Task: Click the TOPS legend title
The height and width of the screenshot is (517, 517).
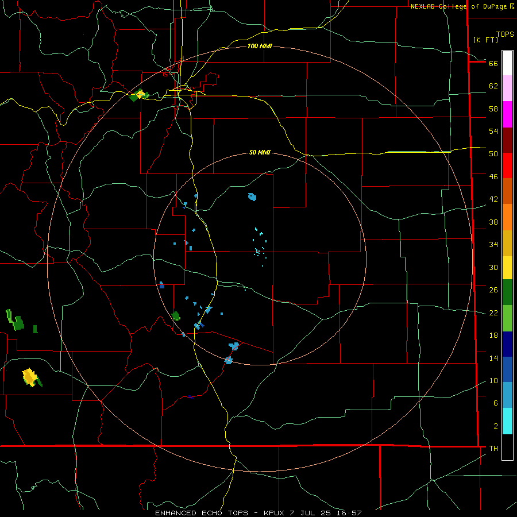Action: (x=505, y=34)
